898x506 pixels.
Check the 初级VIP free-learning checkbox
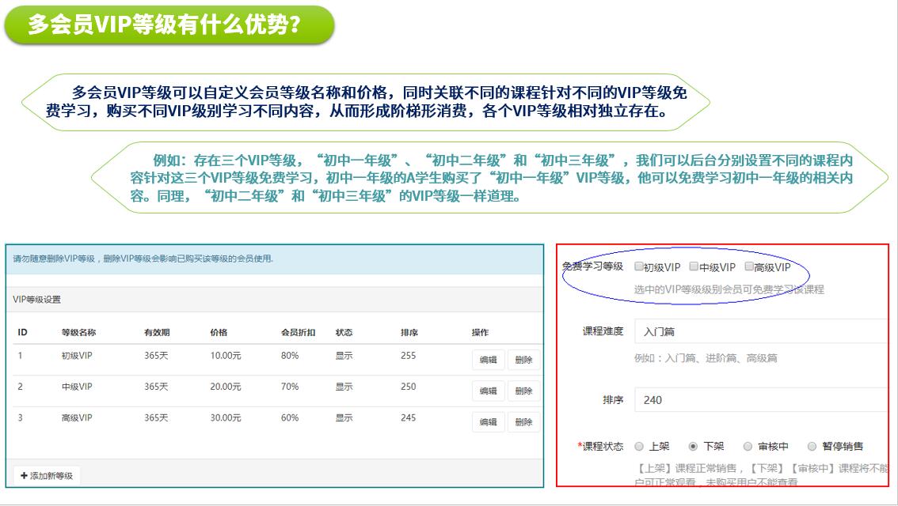[x=639, y=267]
